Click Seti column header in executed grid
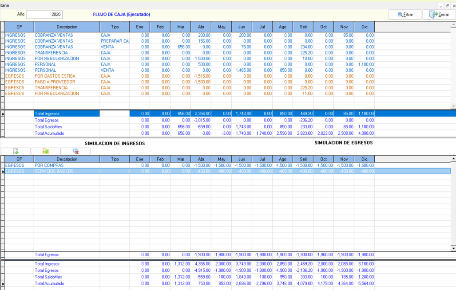 pyautogui.click(x=303, y=27)
